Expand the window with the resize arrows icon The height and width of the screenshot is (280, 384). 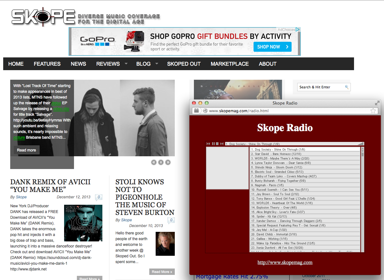click(376, 103)
